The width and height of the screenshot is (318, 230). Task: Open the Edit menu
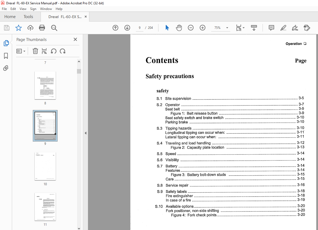[x=13, y=9]
